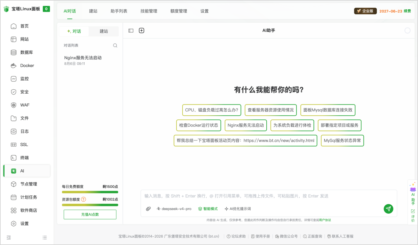Image resolution: width=418 pixels, height=245 pixels.
Task: Select the 建站 panel tab
Action: (x=104, y=31)
